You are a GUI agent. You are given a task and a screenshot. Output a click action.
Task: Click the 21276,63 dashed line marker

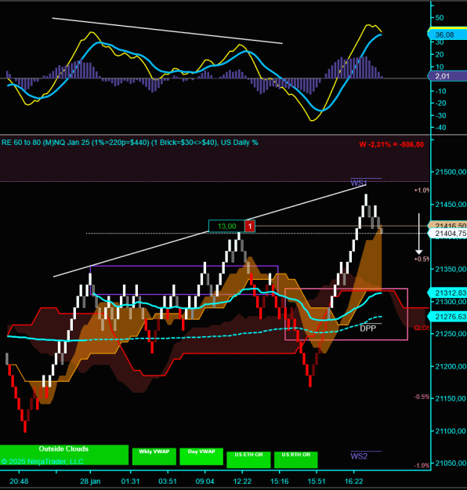click(x=447, y=317)
